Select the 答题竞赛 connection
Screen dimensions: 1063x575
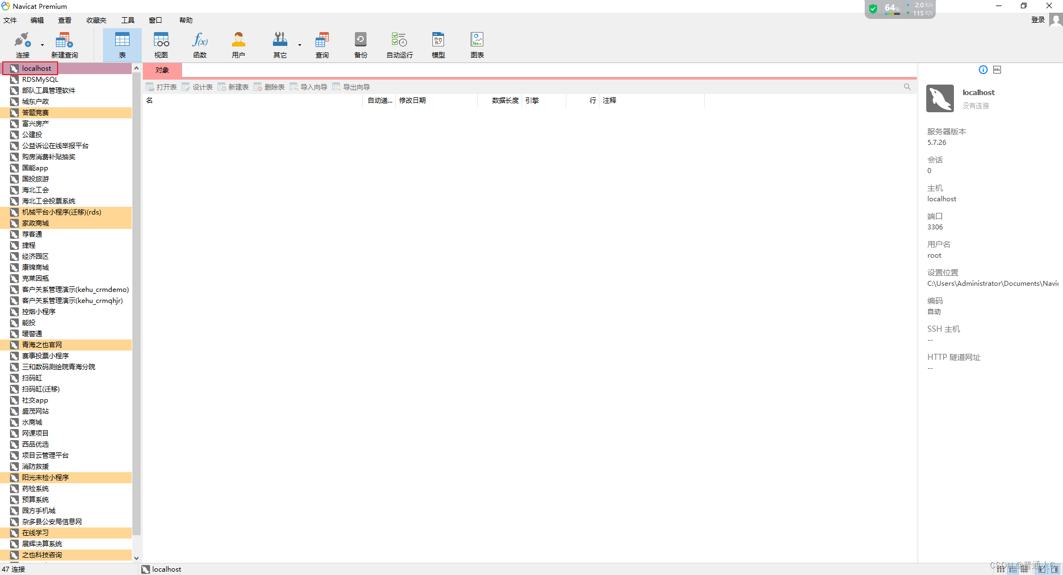click(66, 113)
